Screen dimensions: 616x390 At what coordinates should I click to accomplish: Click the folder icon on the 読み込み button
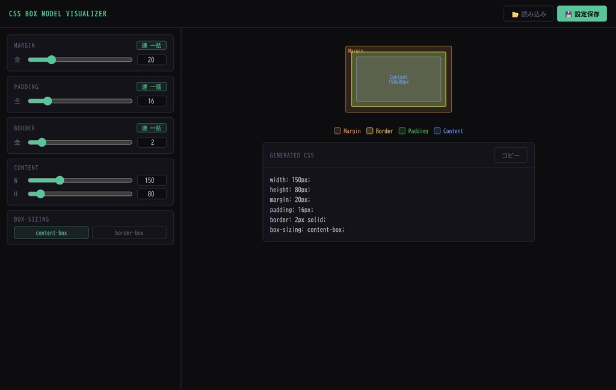point(515,14)
